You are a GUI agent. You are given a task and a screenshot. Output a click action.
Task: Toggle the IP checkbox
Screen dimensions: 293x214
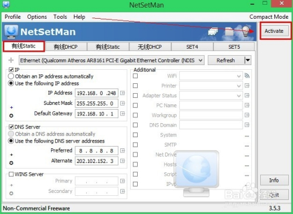(x=11, y=70)
